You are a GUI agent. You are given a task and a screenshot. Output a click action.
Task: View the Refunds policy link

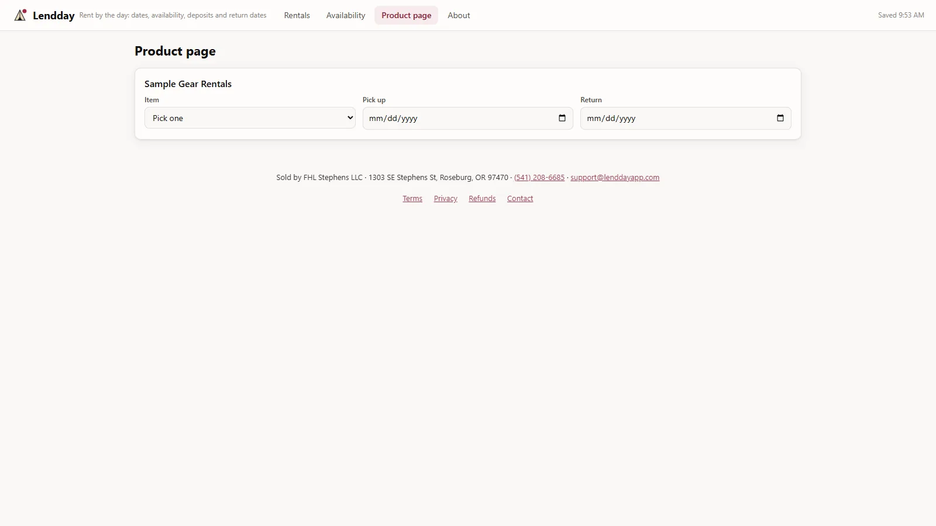point(482,199)
